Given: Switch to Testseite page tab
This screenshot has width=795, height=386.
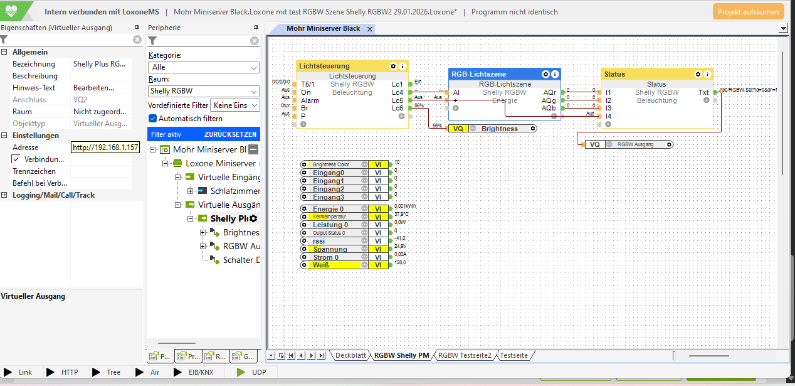Looking at the screenshot, I should click(514, 355).
